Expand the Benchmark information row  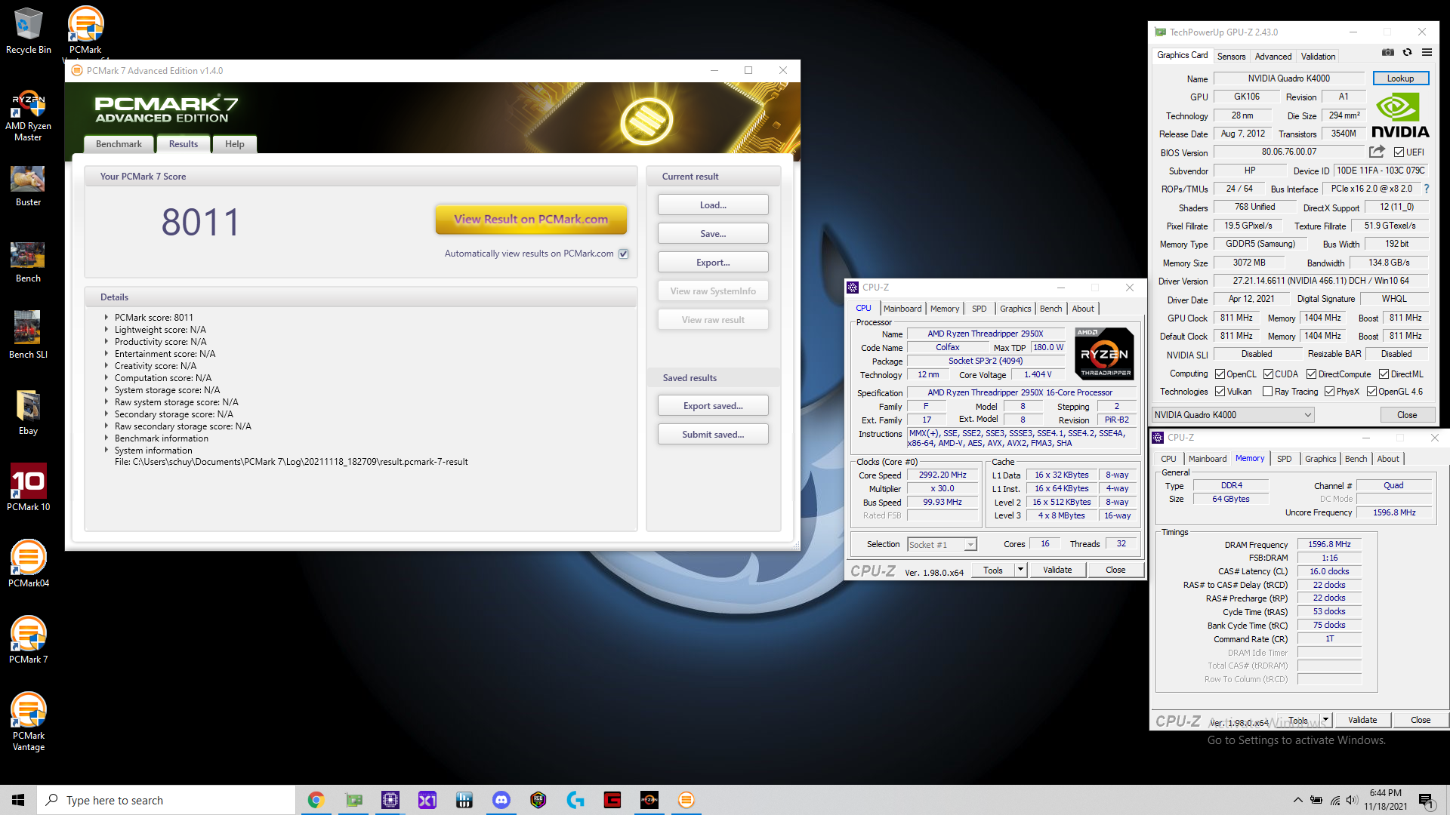[x=106, y=438]
